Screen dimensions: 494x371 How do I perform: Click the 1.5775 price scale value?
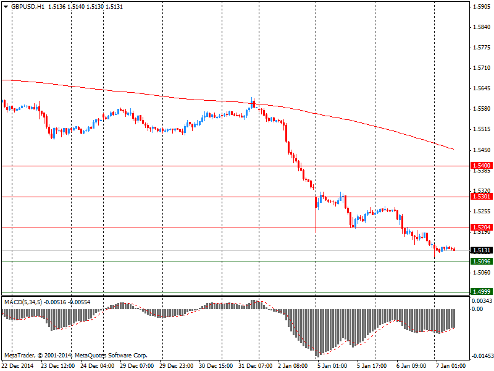(x=482, y=48)
